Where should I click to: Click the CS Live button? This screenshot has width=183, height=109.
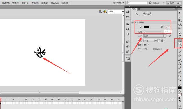pos(154,3)
